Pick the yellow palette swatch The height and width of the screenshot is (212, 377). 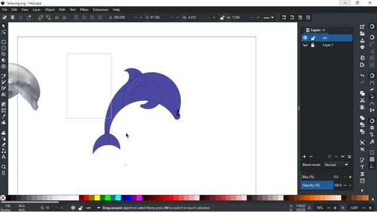97,198
